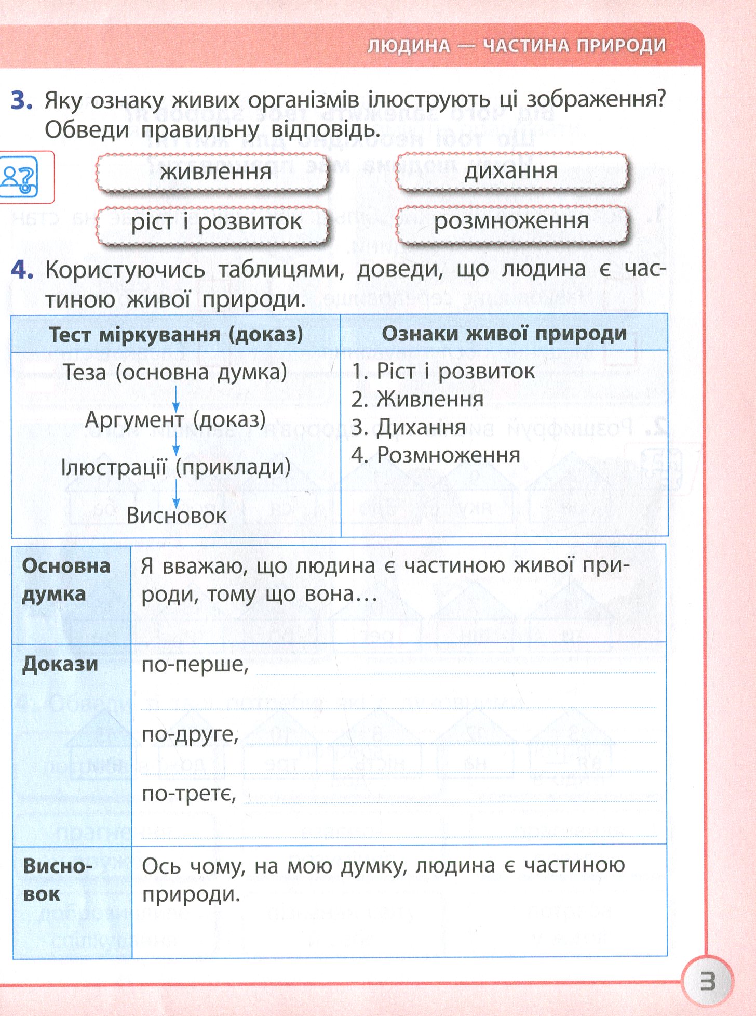Viewport: 756px width, 1016px height.
Task: Click the arrow pointing to Висновок
Action: (176, 494)
